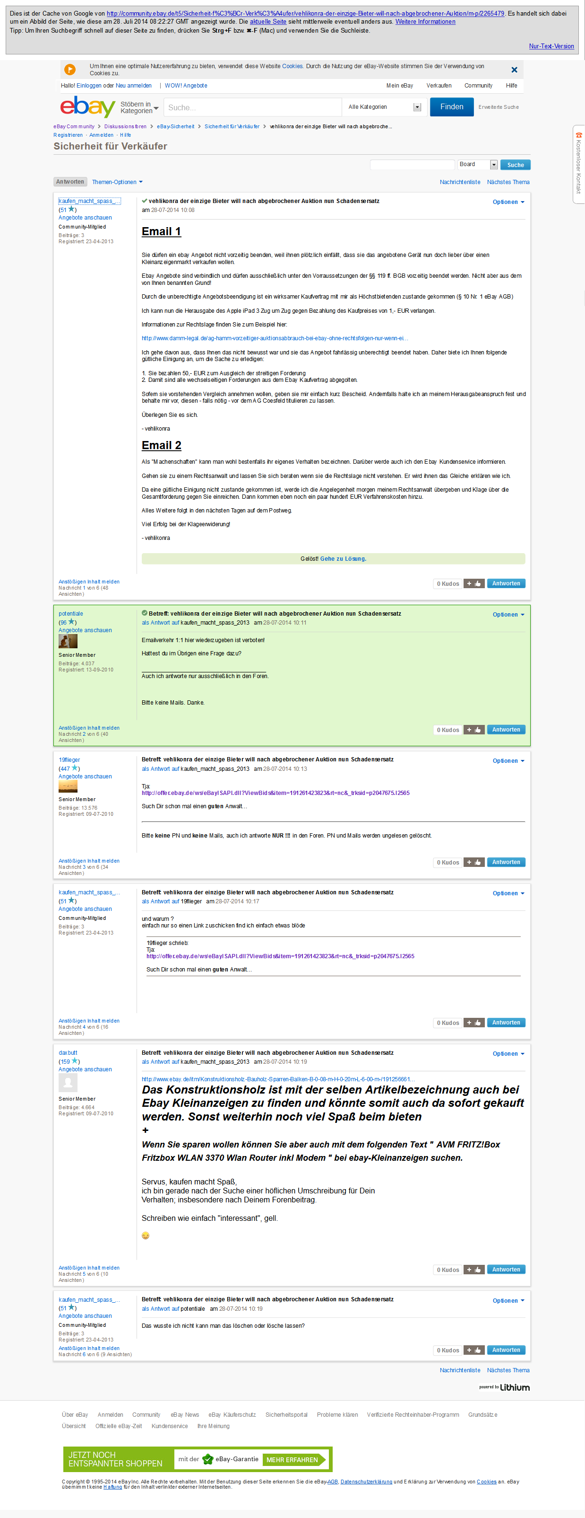The height and width of the screenshot is (1518, 585).
Task: Reply to message 1 of 6
Action: [506, 583]
